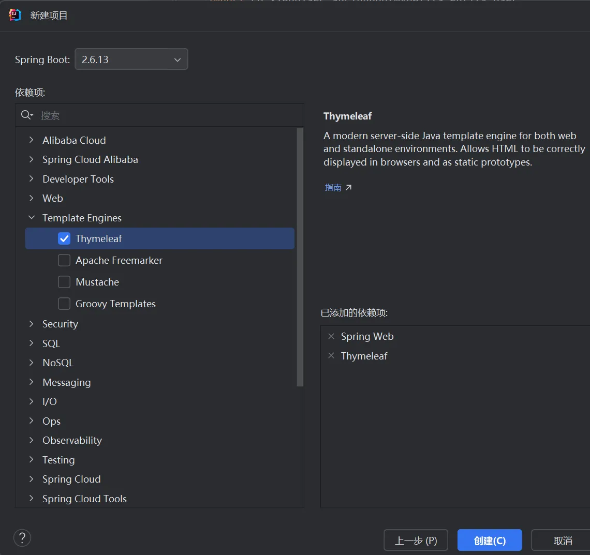Tick the Mustache checkbox
The width and height of the screenshot is (590, 555).
point(64,282)
